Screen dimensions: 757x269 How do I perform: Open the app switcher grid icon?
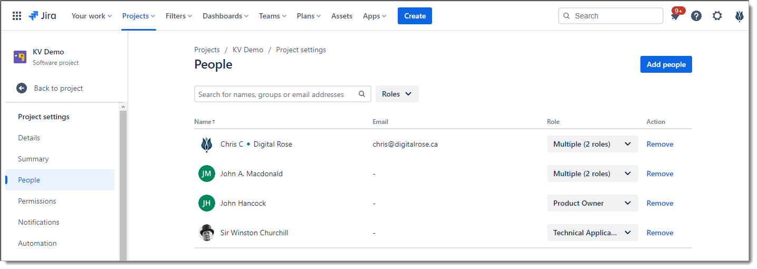[17, 16]
